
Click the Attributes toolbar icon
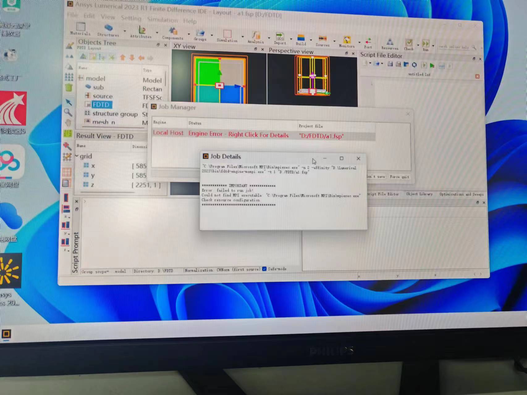(142, 30)
